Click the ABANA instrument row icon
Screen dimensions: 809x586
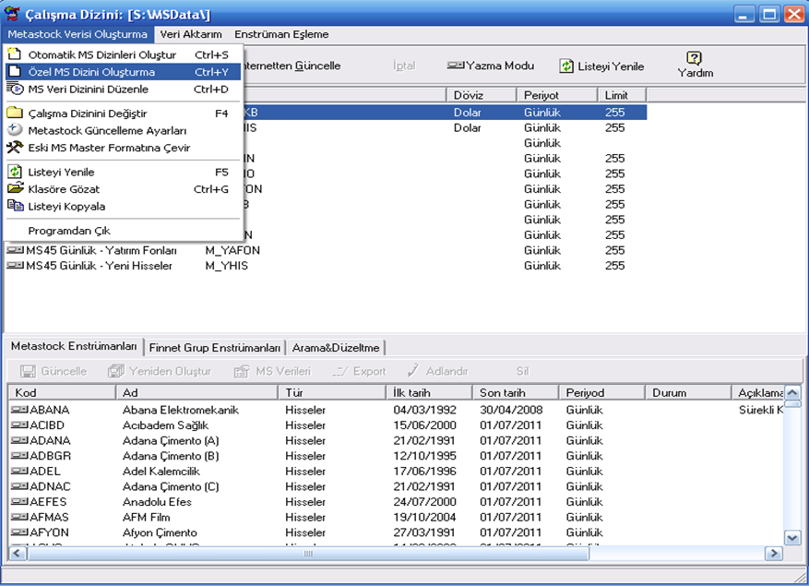pyautogui.click(x=18, y=410)
